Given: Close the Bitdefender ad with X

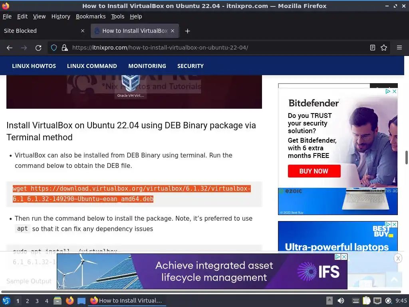Looking at the screenshot, I should tap(394, 92).
